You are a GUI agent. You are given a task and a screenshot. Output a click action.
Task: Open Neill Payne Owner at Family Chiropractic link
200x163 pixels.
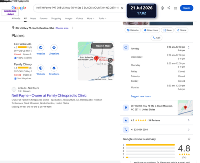pyautogui.click(x=49, y=95)
